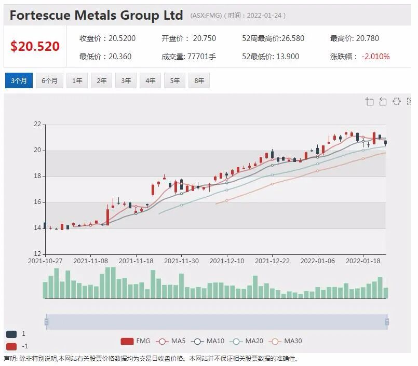
Task: Click the middle of the data zoom bar
Action: (x=217, y=322)
